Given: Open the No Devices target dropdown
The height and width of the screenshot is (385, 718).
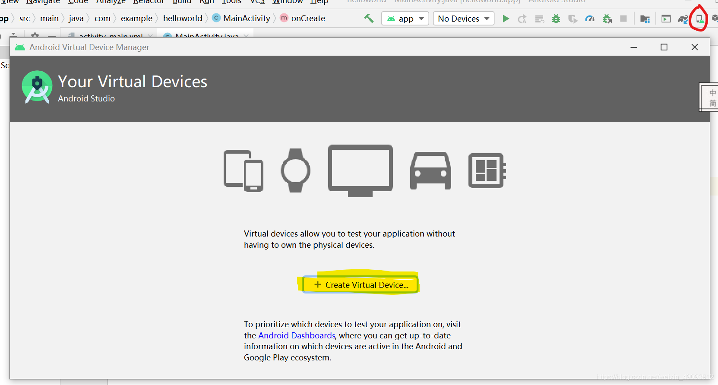Looking at the screenshot, I should (463, 19).
